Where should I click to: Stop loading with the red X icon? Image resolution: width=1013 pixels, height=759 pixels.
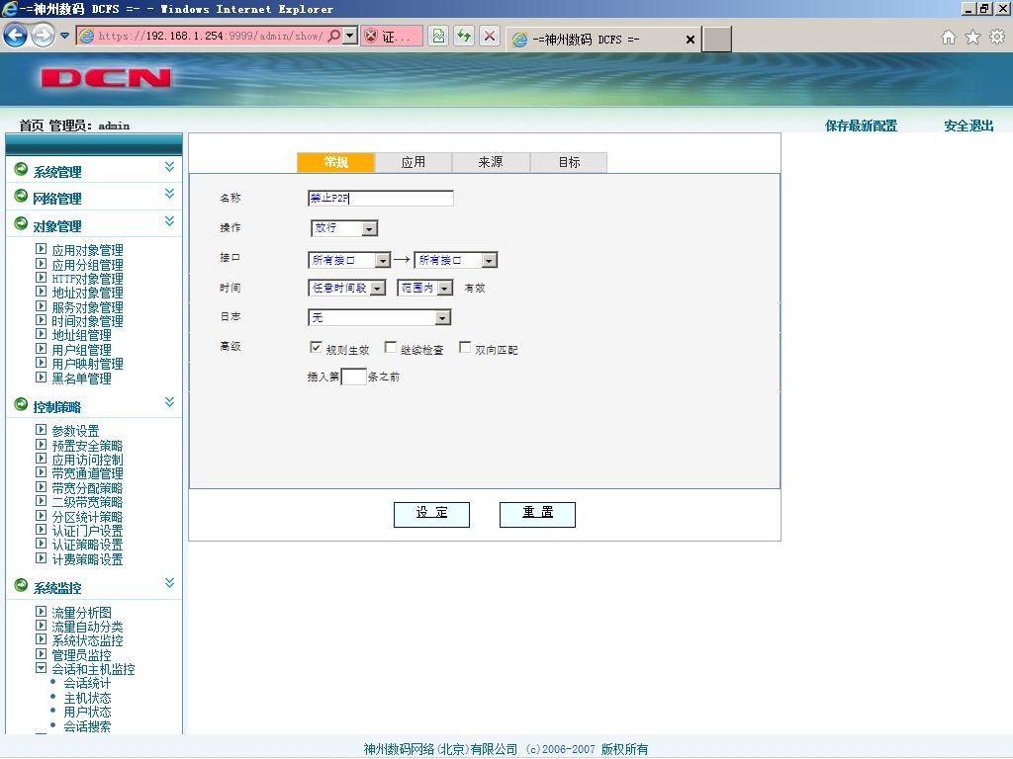tap(490, 36)
